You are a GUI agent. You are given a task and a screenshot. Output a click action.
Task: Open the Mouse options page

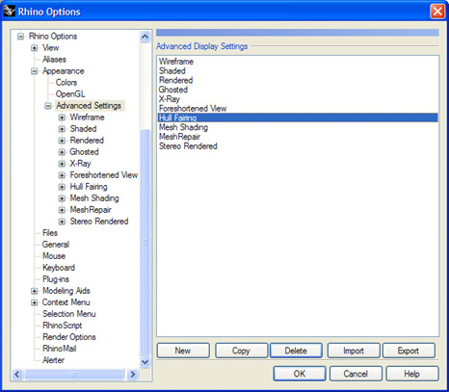pyautogui.click(x=54, y=256)
